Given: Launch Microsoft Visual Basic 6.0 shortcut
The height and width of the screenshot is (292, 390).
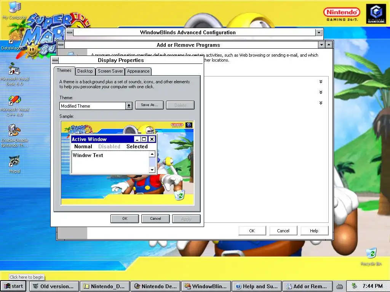Looking at the screenshot, I should 14,74.
